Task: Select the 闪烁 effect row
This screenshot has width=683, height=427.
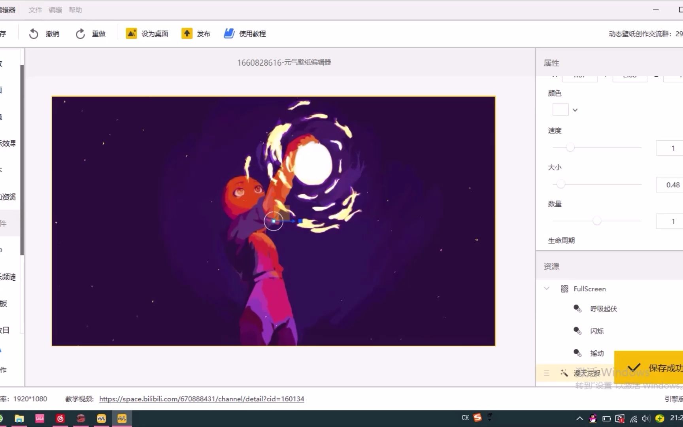Action: click(x=609, y=331)
